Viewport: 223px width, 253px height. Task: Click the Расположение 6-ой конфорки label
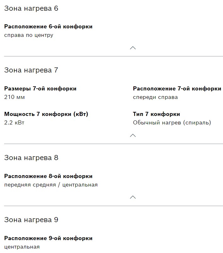pyautogui.click(x=48, y=26)
